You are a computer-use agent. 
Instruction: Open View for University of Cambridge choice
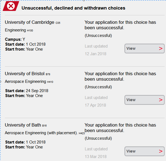pyautogui.click(x=144, y=48)
